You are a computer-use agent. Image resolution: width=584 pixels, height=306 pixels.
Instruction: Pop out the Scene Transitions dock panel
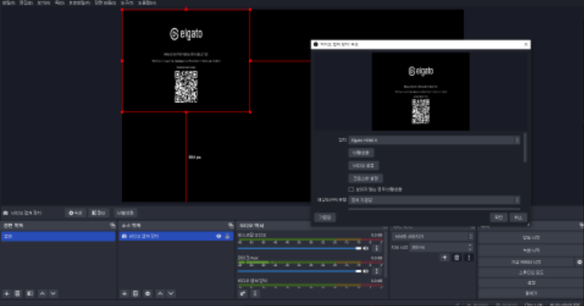[x=472, y=226]
